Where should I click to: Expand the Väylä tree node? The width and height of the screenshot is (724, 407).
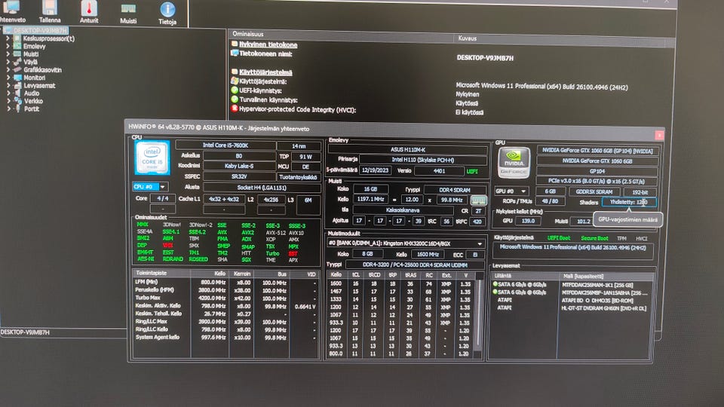coord(8,62)
